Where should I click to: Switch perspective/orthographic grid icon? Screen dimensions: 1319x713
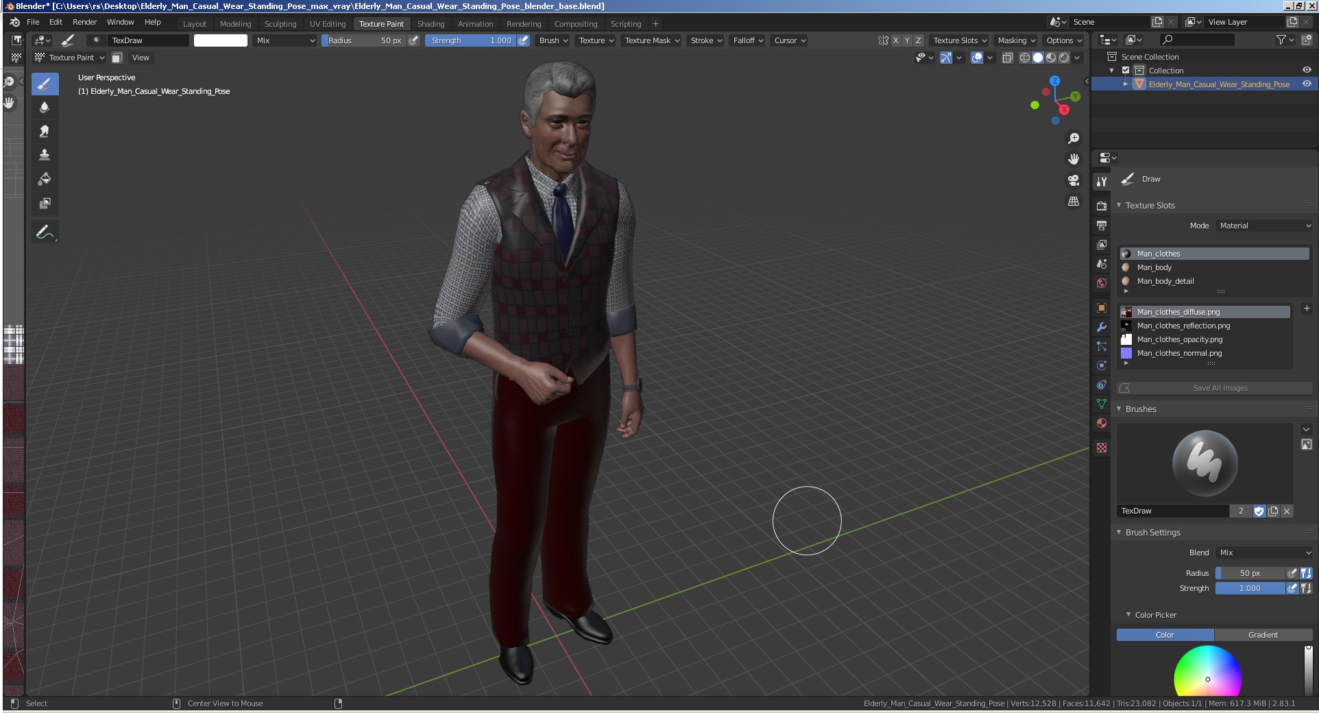coord(1074,202)
